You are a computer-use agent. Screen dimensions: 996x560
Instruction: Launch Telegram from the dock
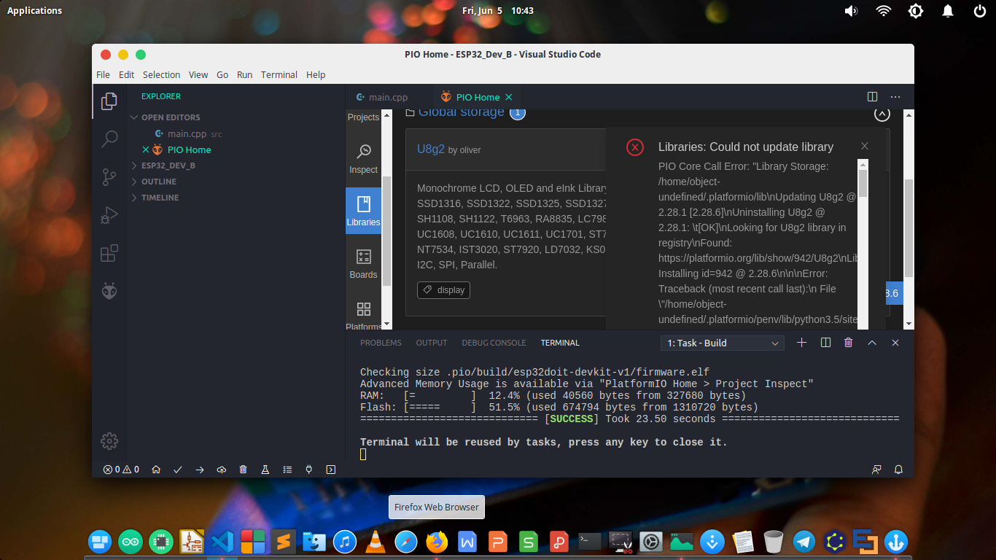coord(804,542)
